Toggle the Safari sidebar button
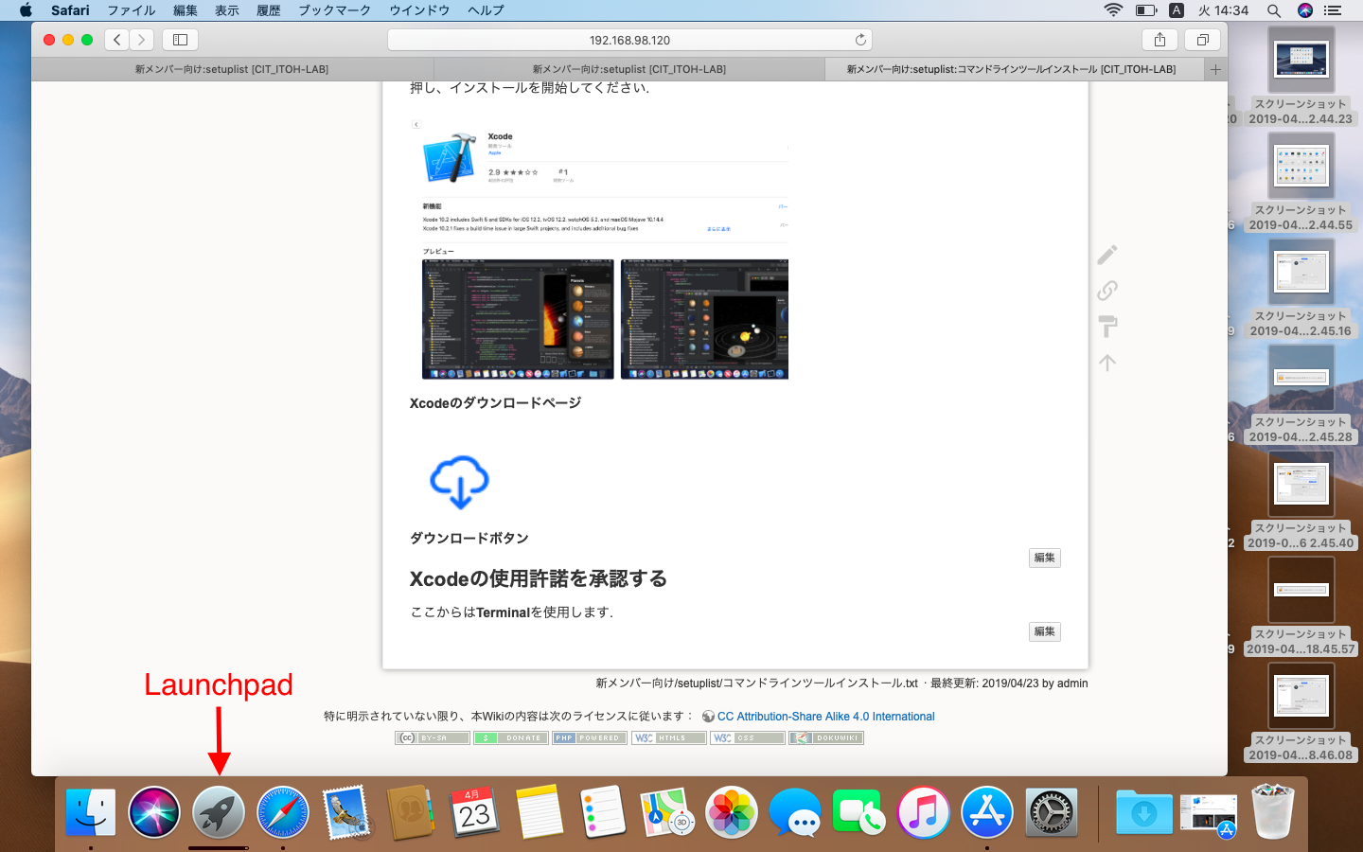 tap(180, 40)
